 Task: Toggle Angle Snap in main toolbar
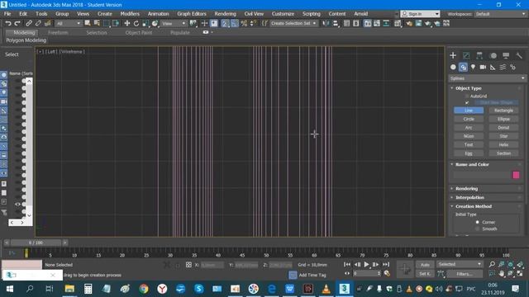(235, 23)
